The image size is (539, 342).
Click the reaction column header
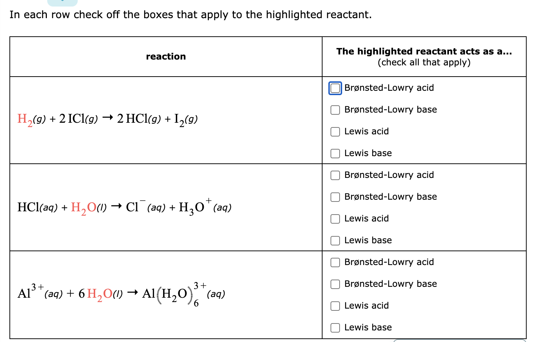[166, 56]
